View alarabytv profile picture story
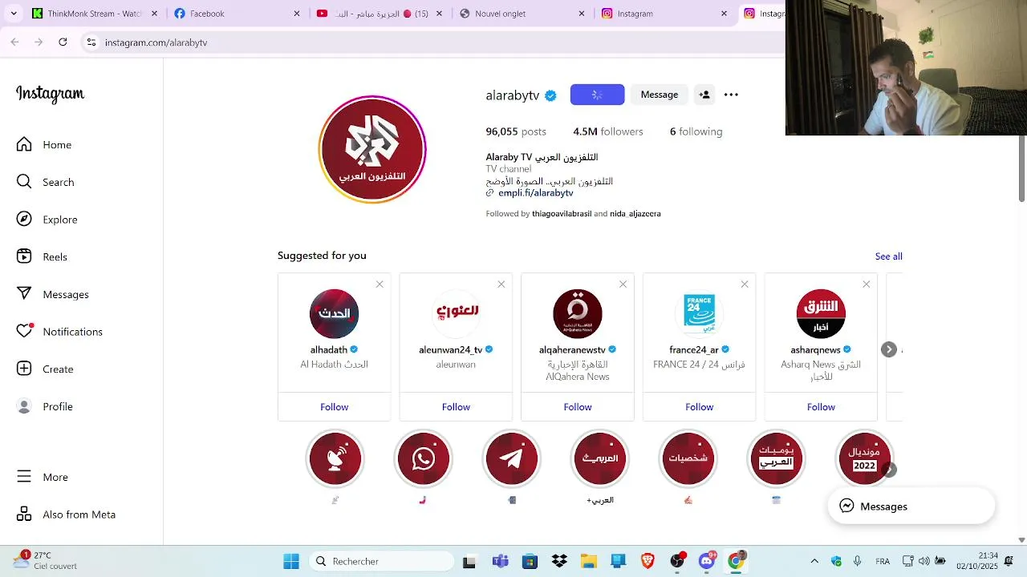 pos(372,149)
